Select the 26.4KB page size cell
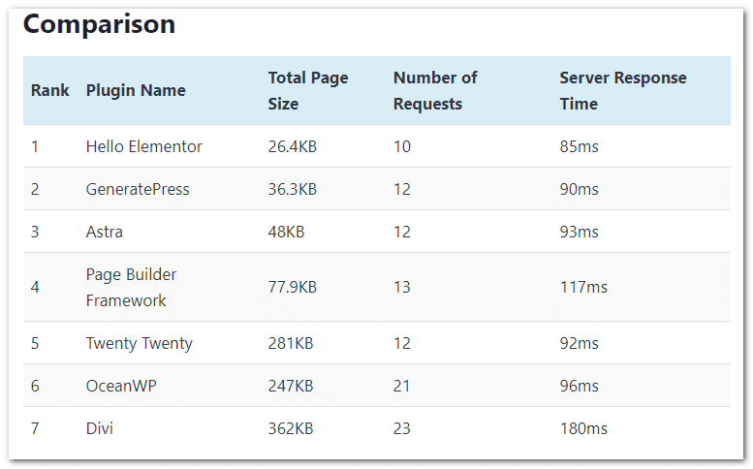This screenshot has height=469, width=753. pyautogui.click(x=293, y=146)
